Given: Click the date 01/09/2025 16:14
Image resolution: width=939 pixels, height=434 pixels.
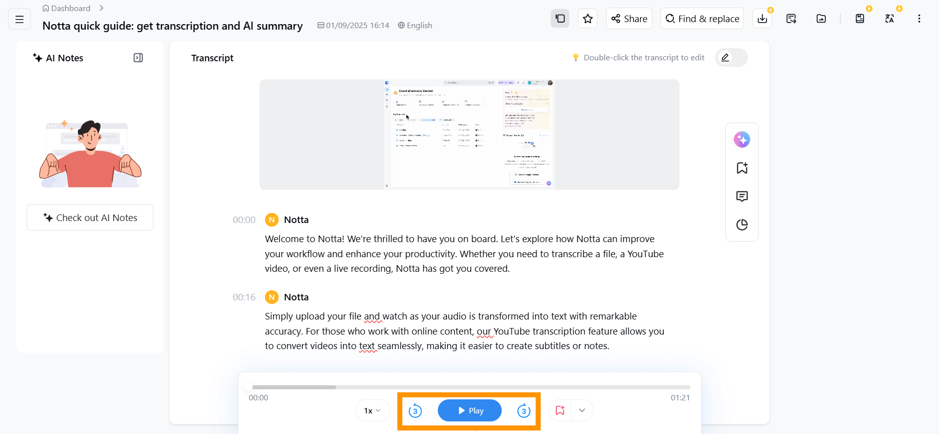Looking at the screenshot, I should (353, 26).
